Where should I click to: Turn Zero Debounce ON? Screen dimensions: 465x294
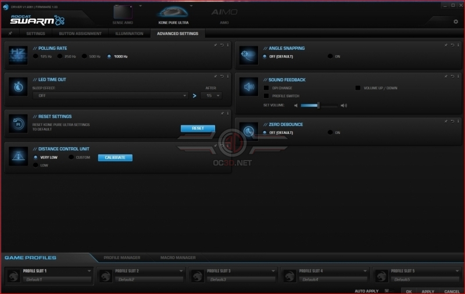pos(330,132)
